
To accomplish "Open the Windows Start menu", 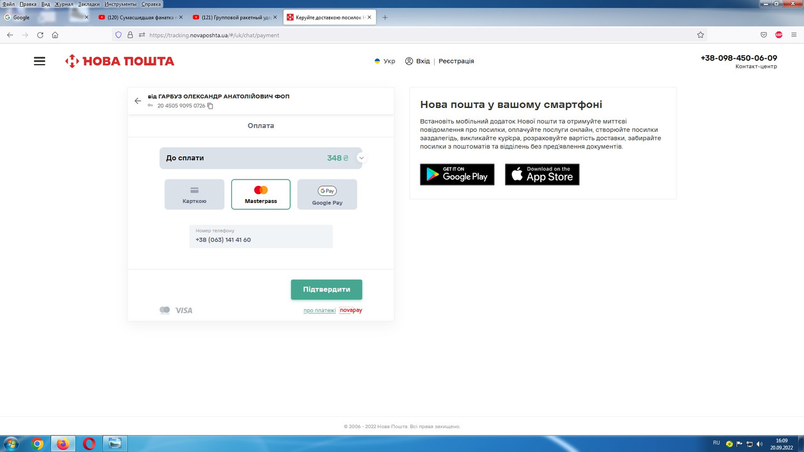I will 11,444.
